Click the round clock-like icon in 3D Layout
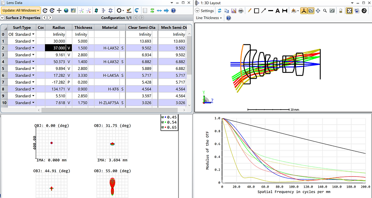Image resolution: width=372 pixels, height=198 pixels. coord(364,11)
